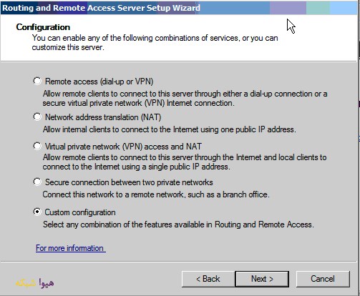Image resolution: width=360 pixels, height=296 pixels.
Task: Click the Network address translation (NAT) label text
Action: pos(103,117)
